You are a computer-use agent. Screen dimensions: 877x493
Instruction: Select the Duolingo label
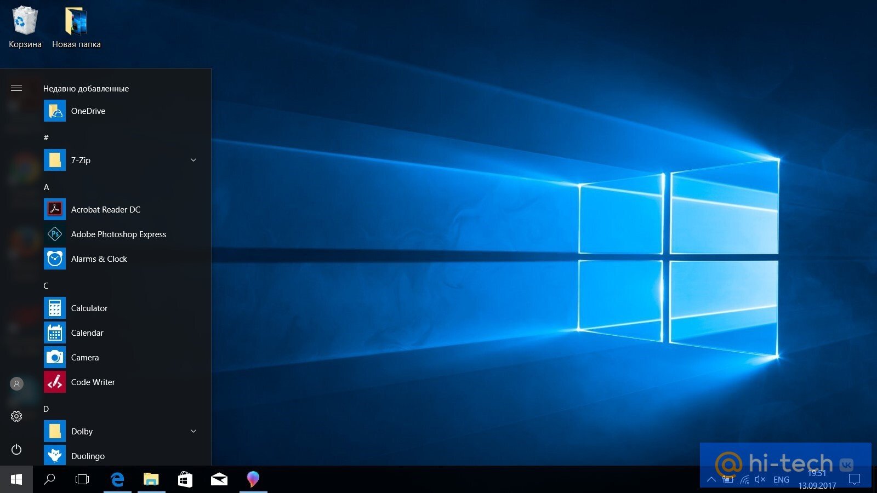88,456
